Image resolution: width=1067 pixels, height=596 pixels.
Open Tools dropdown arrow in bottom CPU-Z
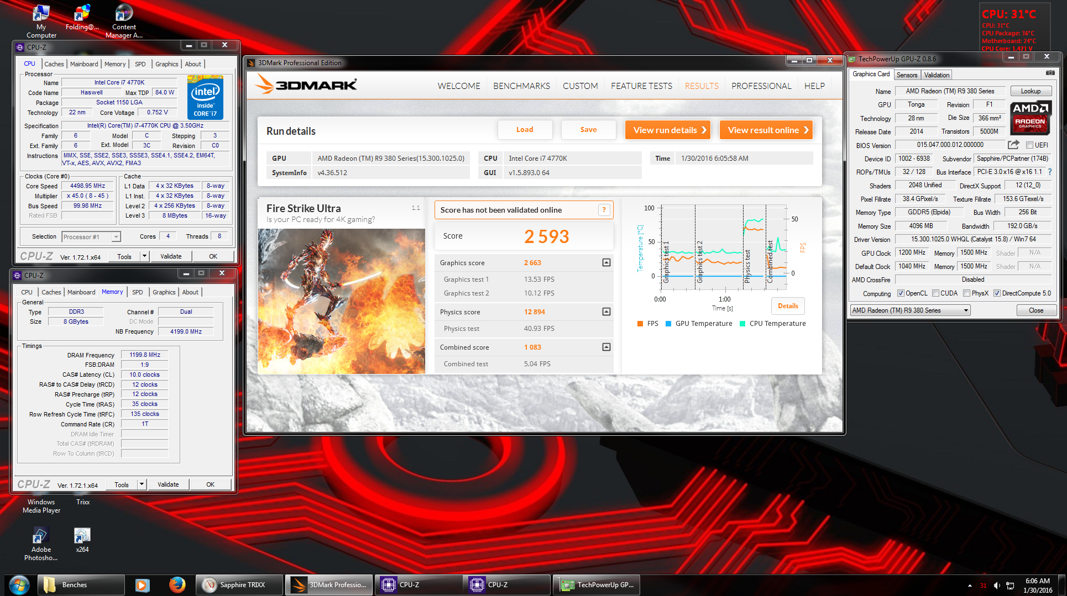click(x=142, y=484)
